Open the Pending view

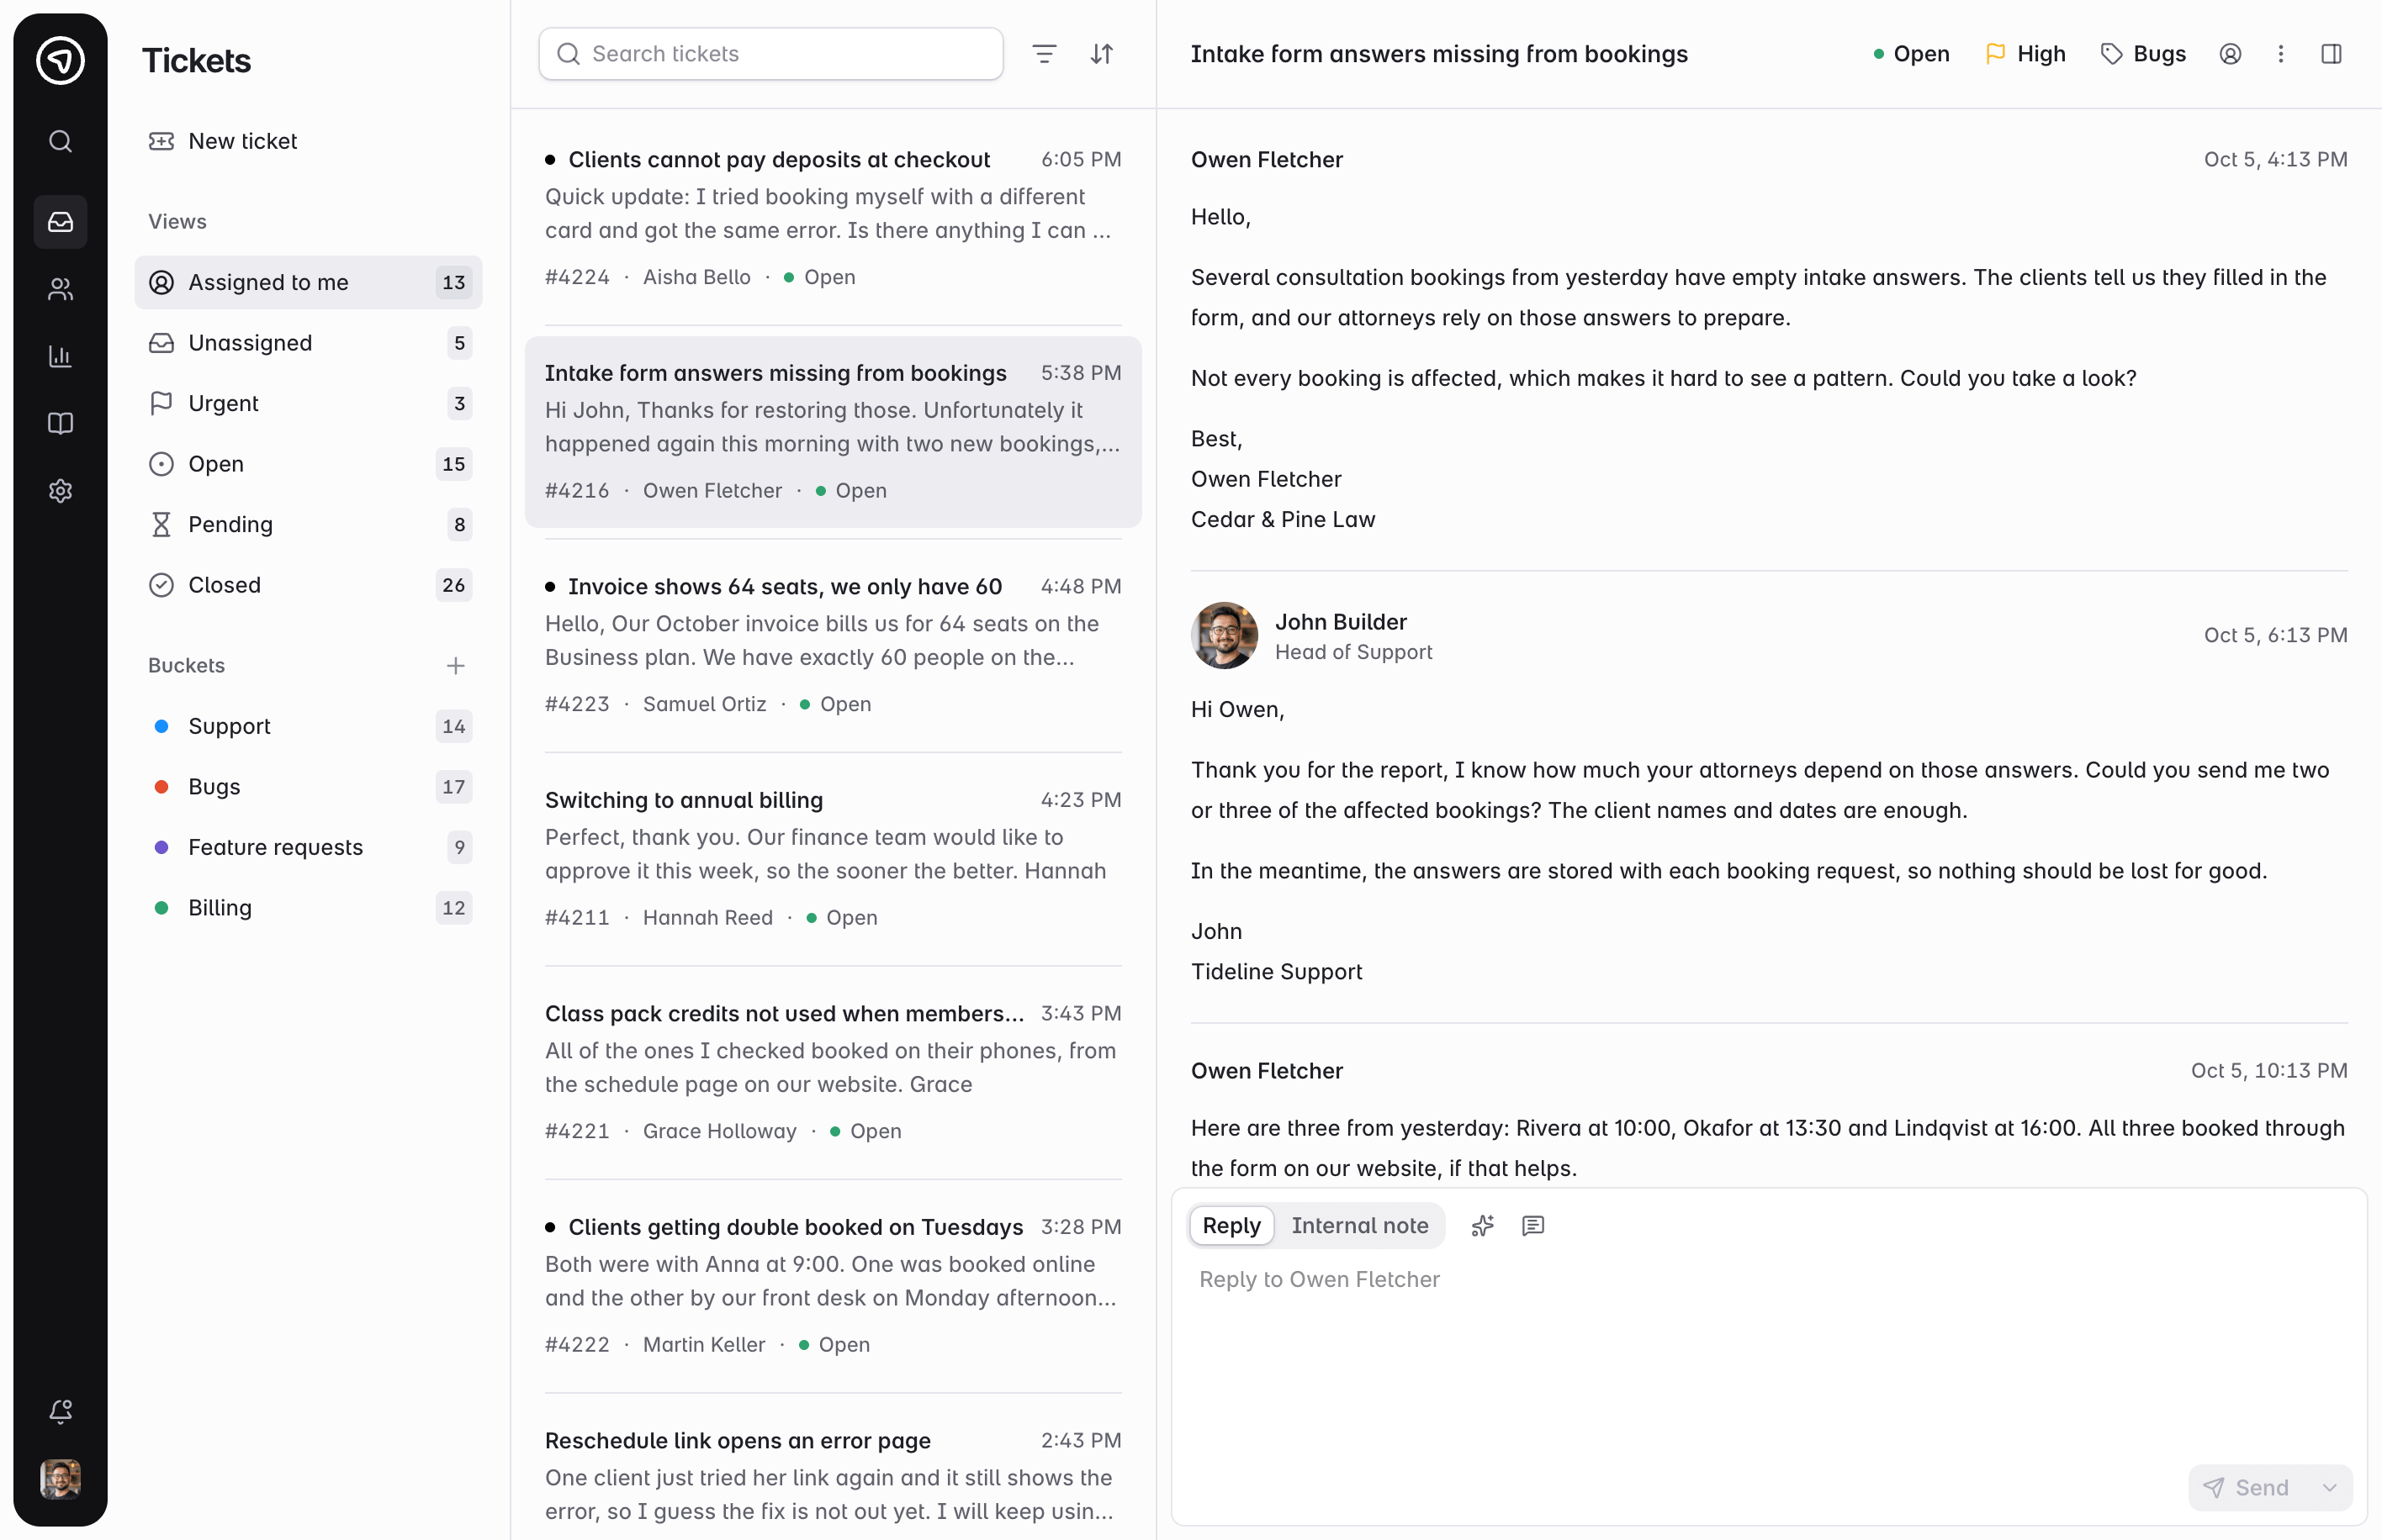pyautogui.click(x=308, y=524)
